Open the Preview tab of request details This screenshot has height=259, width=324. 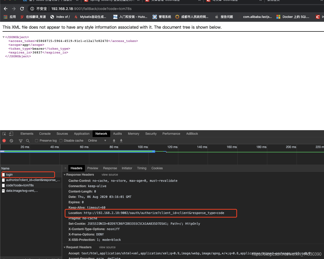point(93,168)
